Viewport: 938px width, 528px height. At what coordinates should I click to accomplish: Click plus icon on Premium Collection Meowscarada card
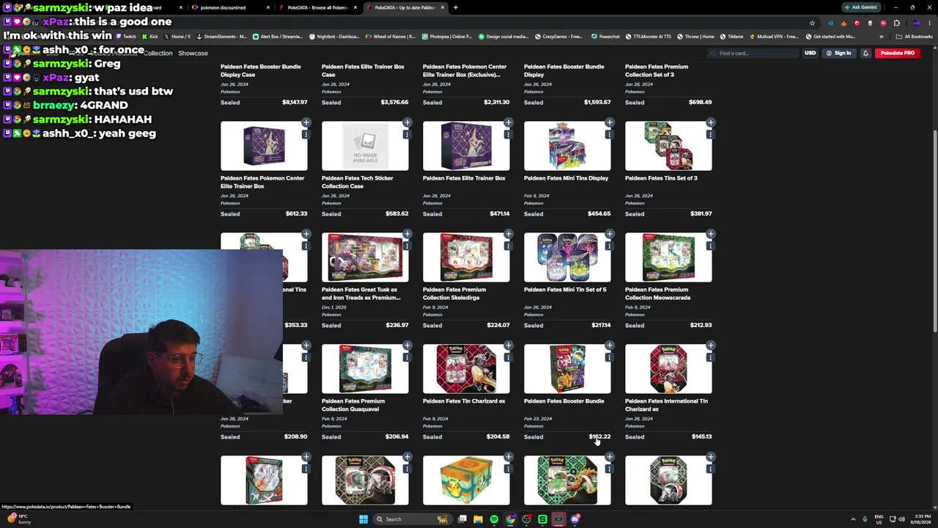click(710, 234)
